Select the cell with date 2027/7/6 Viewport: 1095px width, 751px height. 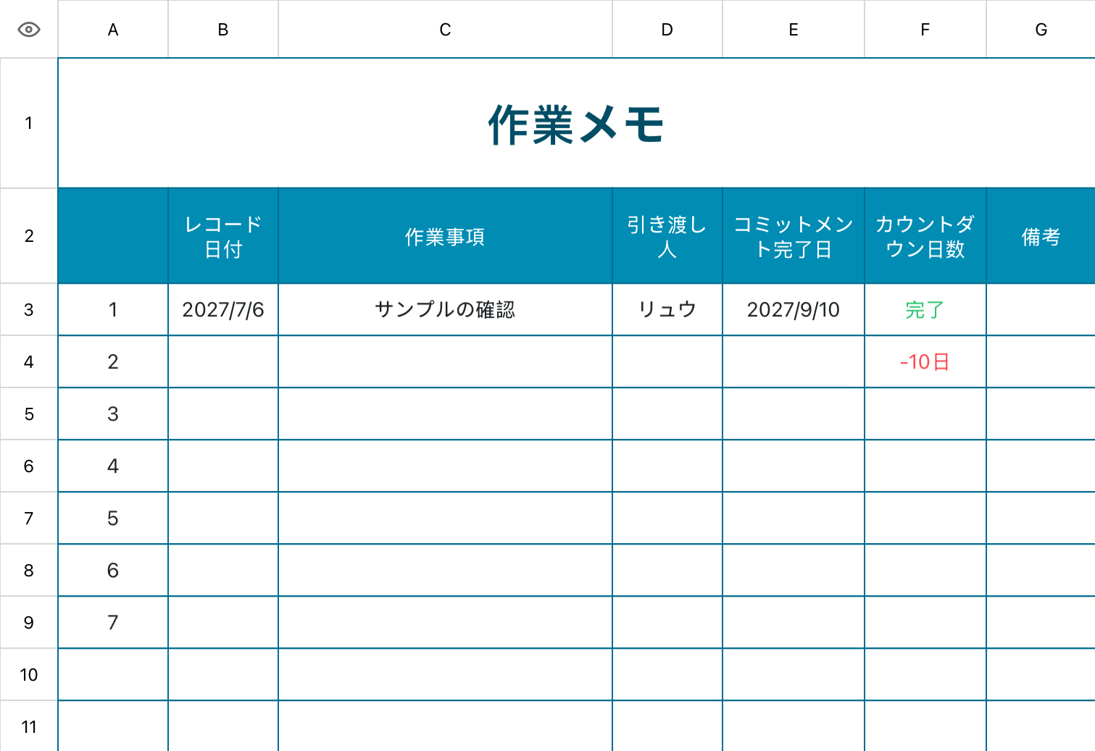223,310
